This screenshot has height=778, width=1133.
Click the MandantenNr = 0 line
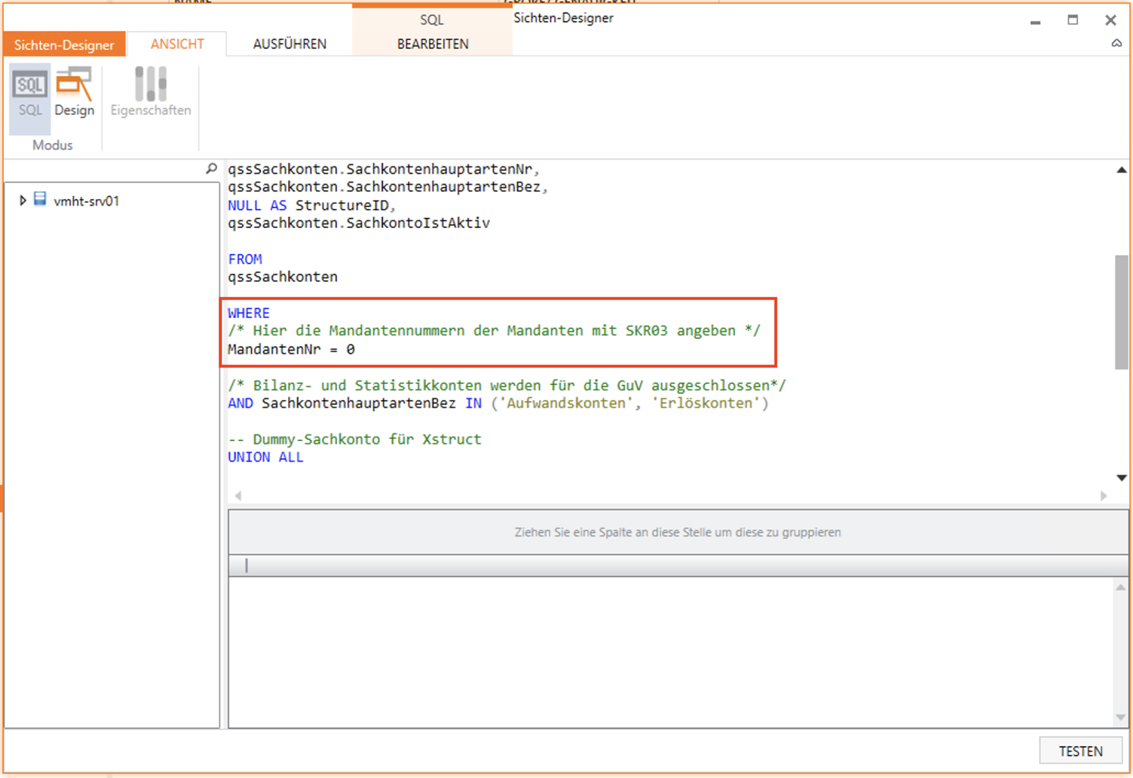click(291, 349)
